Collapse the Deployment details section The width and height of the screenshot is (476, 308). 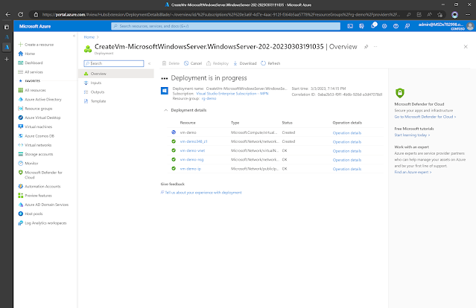(x=166, y=110)
